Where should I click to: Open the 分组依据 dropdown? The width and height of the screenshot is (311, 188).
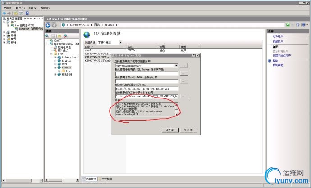[x=120, y=42]
